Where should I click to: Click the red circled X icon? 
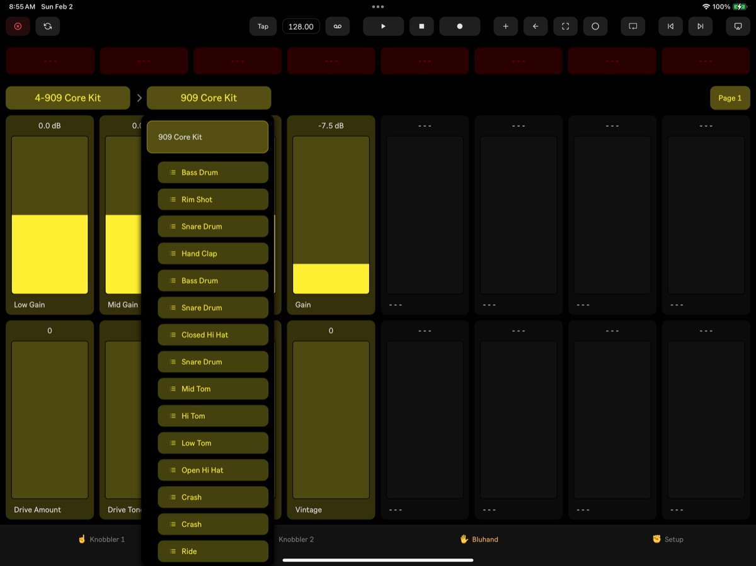(x=18, y=26)
